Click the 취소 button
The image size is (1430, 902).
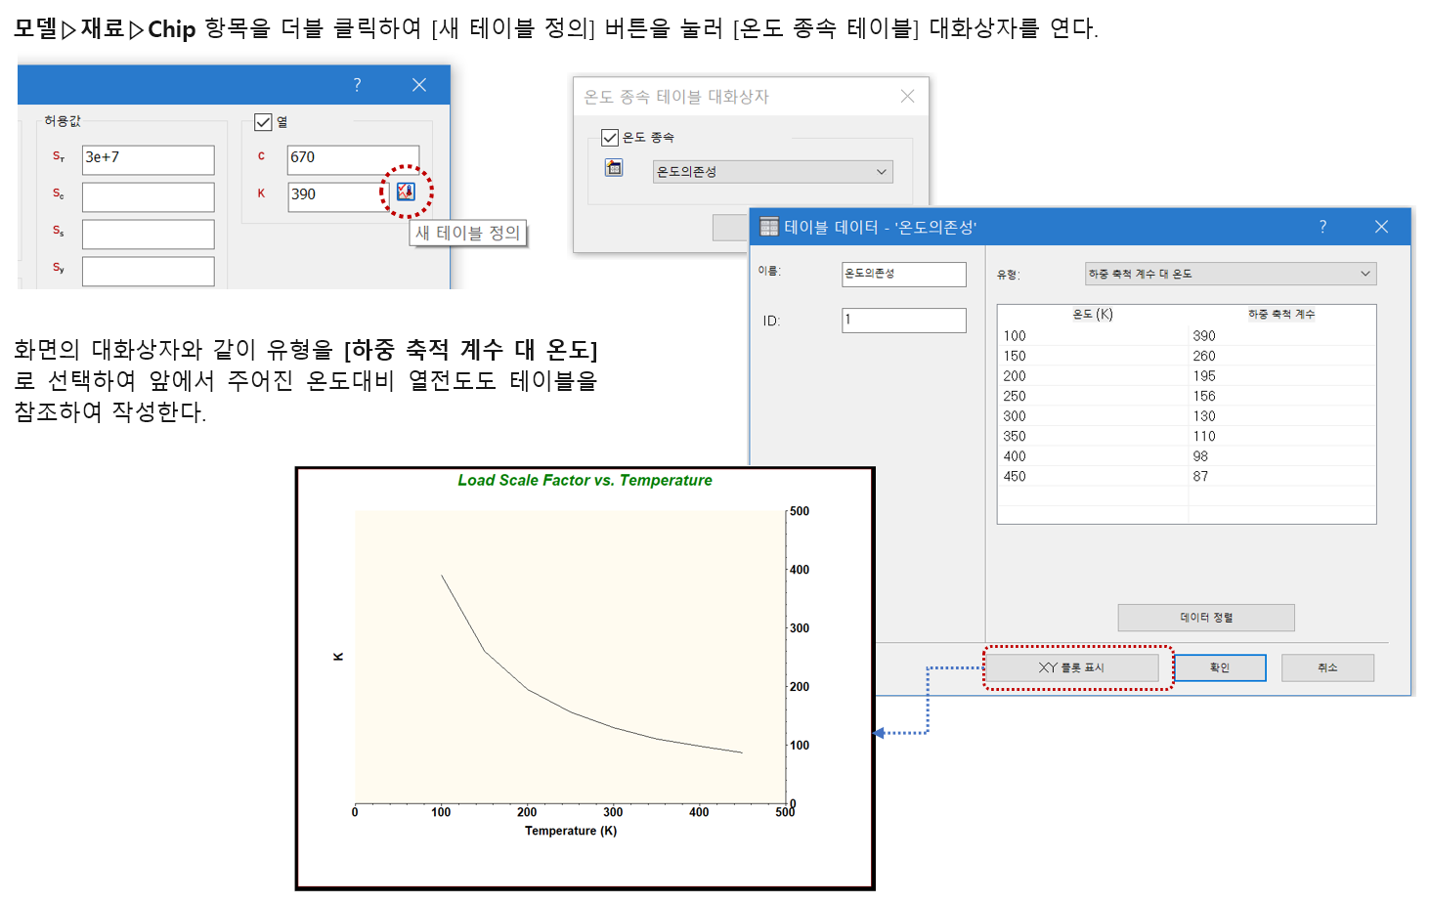pos(1327,667)
